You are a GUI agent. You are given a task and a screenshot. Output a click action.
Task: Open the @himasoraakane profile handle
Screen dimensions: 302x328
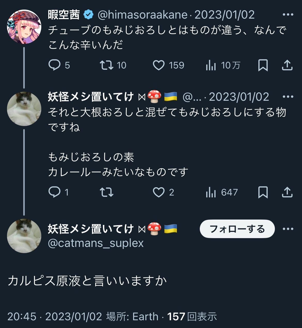click(142, 15)
